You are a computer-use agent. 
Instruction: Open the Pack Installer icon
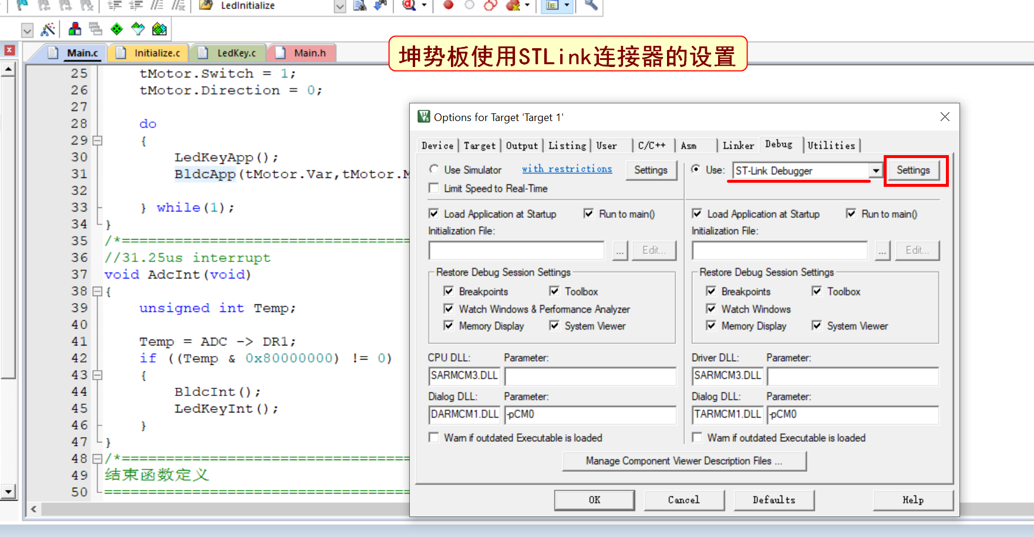click(159, 29)
